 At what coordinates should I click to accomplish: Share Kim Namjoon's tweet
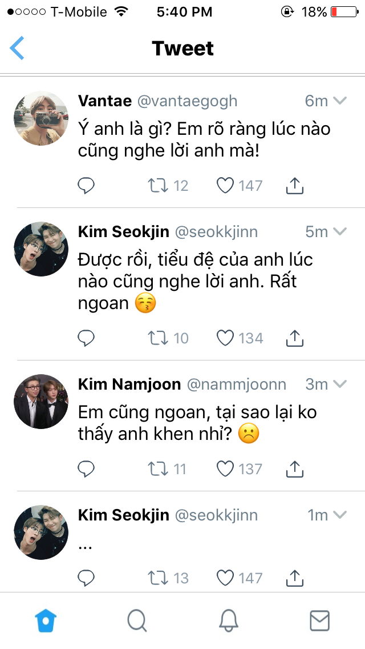pos(294,469)
